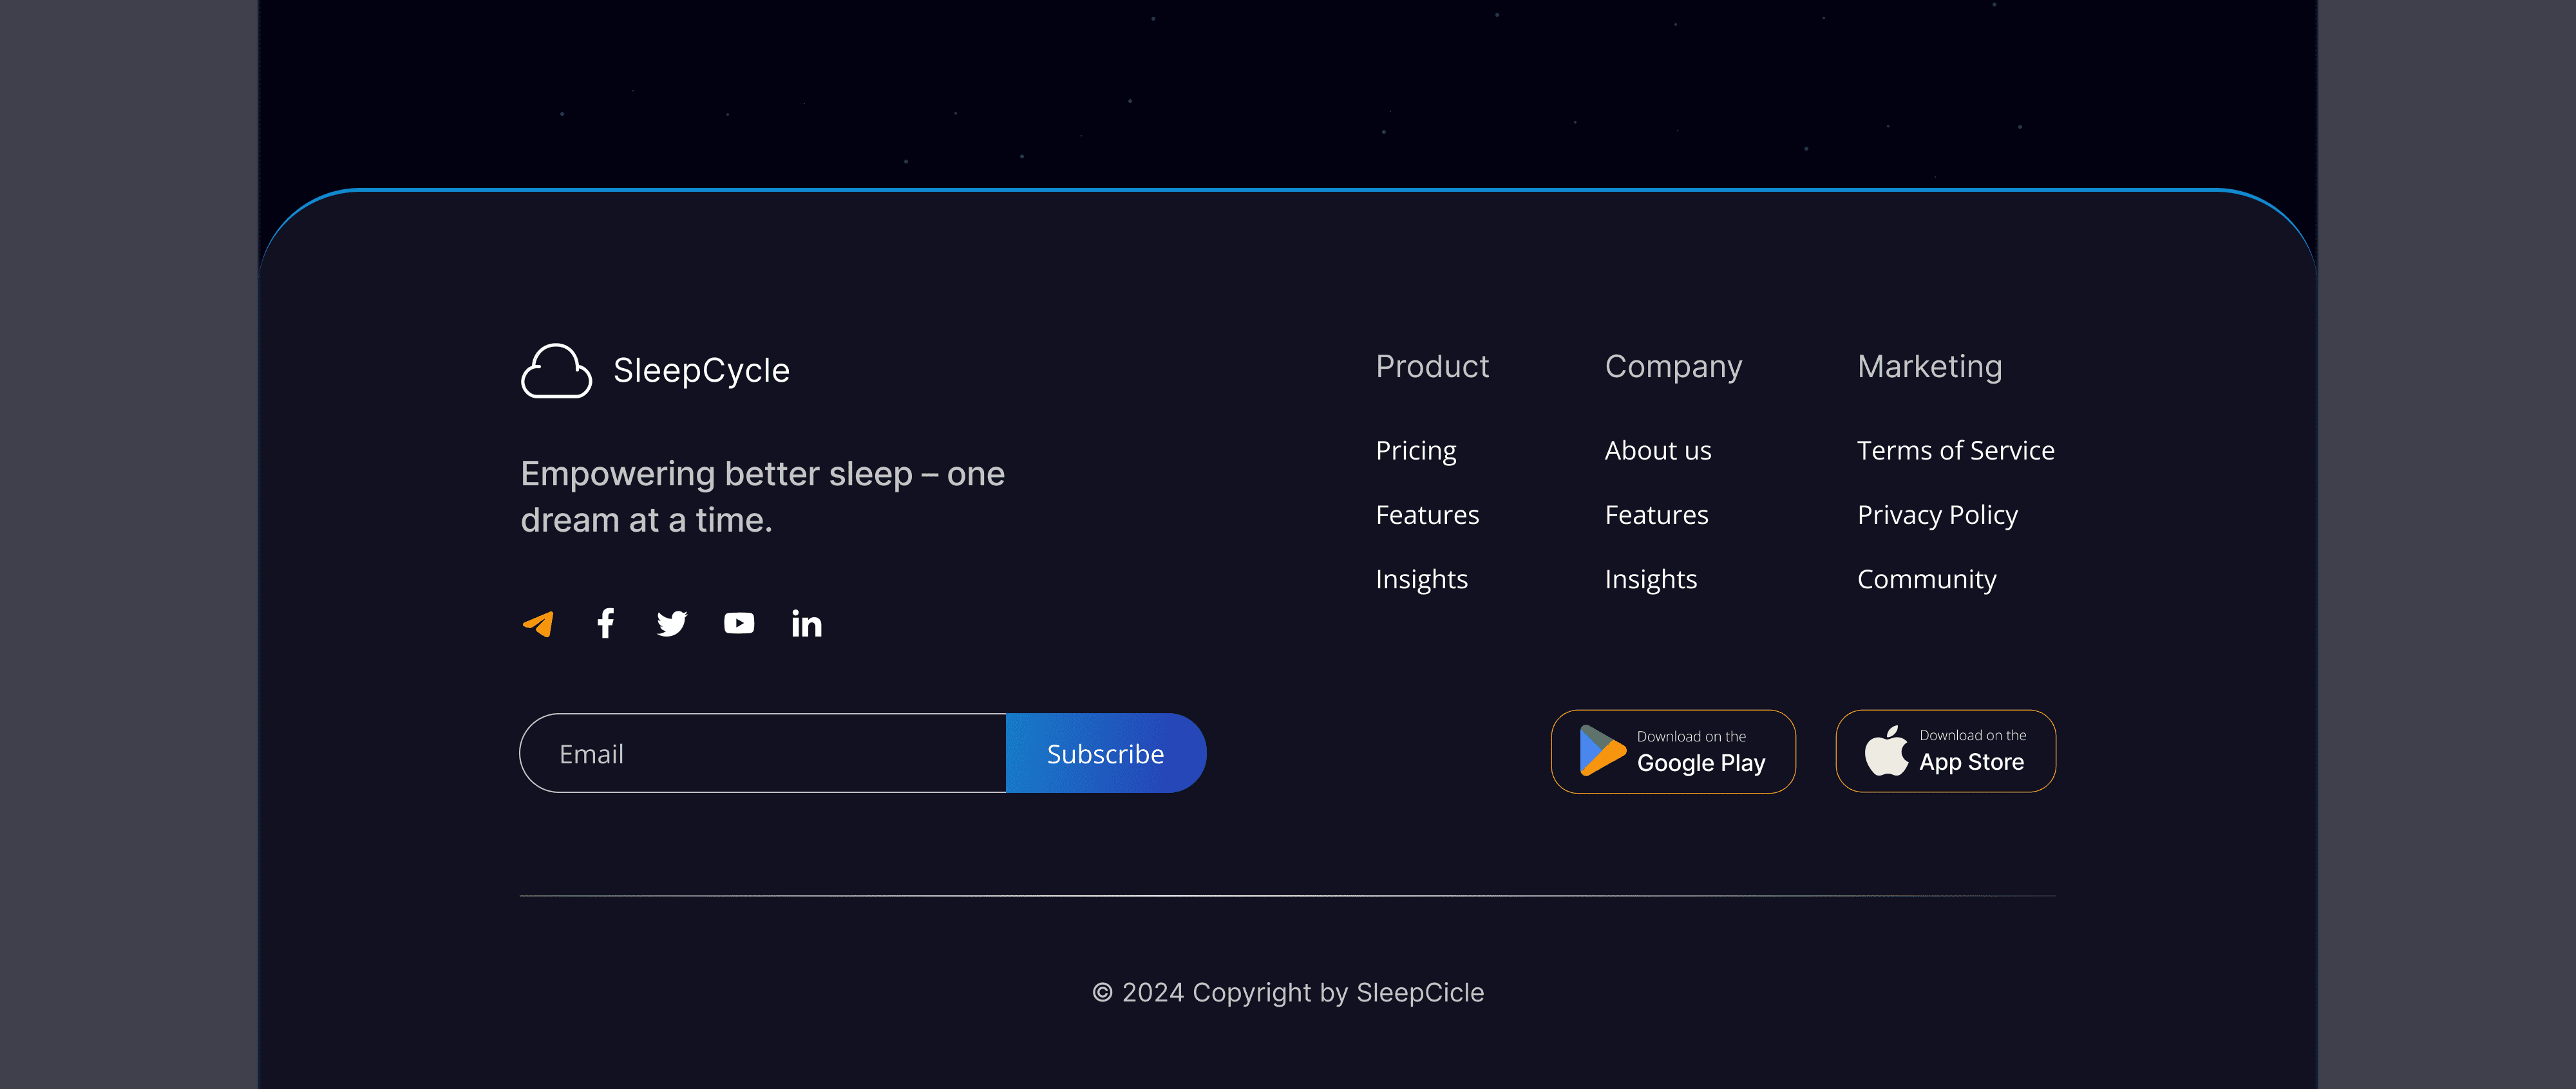Download on the App Store button text
The image size is (2576, 1089).
click(1971, 751)
